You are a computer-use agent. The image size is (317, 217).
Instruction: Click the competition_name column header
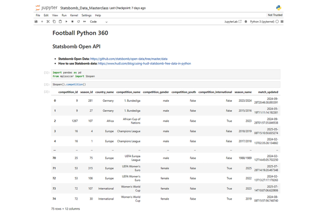point(128,92)
